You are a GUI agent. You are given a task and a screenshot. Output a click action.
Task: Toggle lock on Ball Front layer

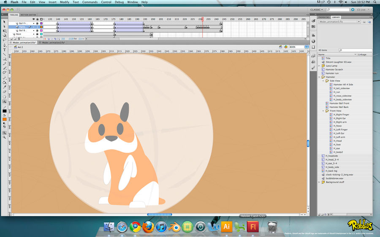pos(37,24)
